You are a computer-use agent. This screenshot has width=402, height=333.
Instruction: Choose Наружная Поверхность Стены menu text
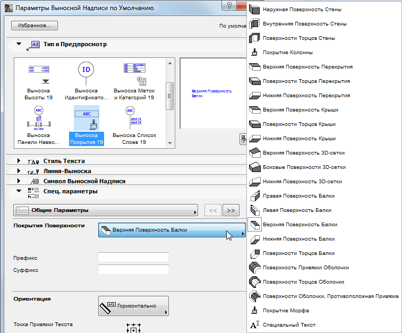pyautogui.click(x=302, y=10)
